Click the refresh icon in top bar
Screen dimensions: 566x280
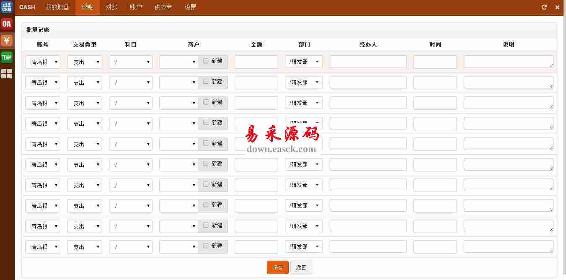point(544,7)
